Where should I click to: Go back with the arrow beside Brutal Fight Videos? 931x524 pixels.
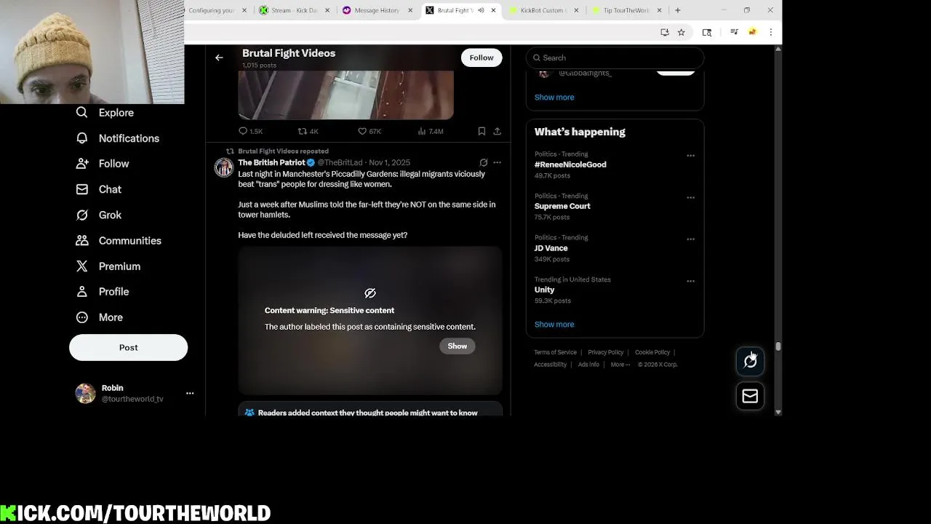[219, 57]
